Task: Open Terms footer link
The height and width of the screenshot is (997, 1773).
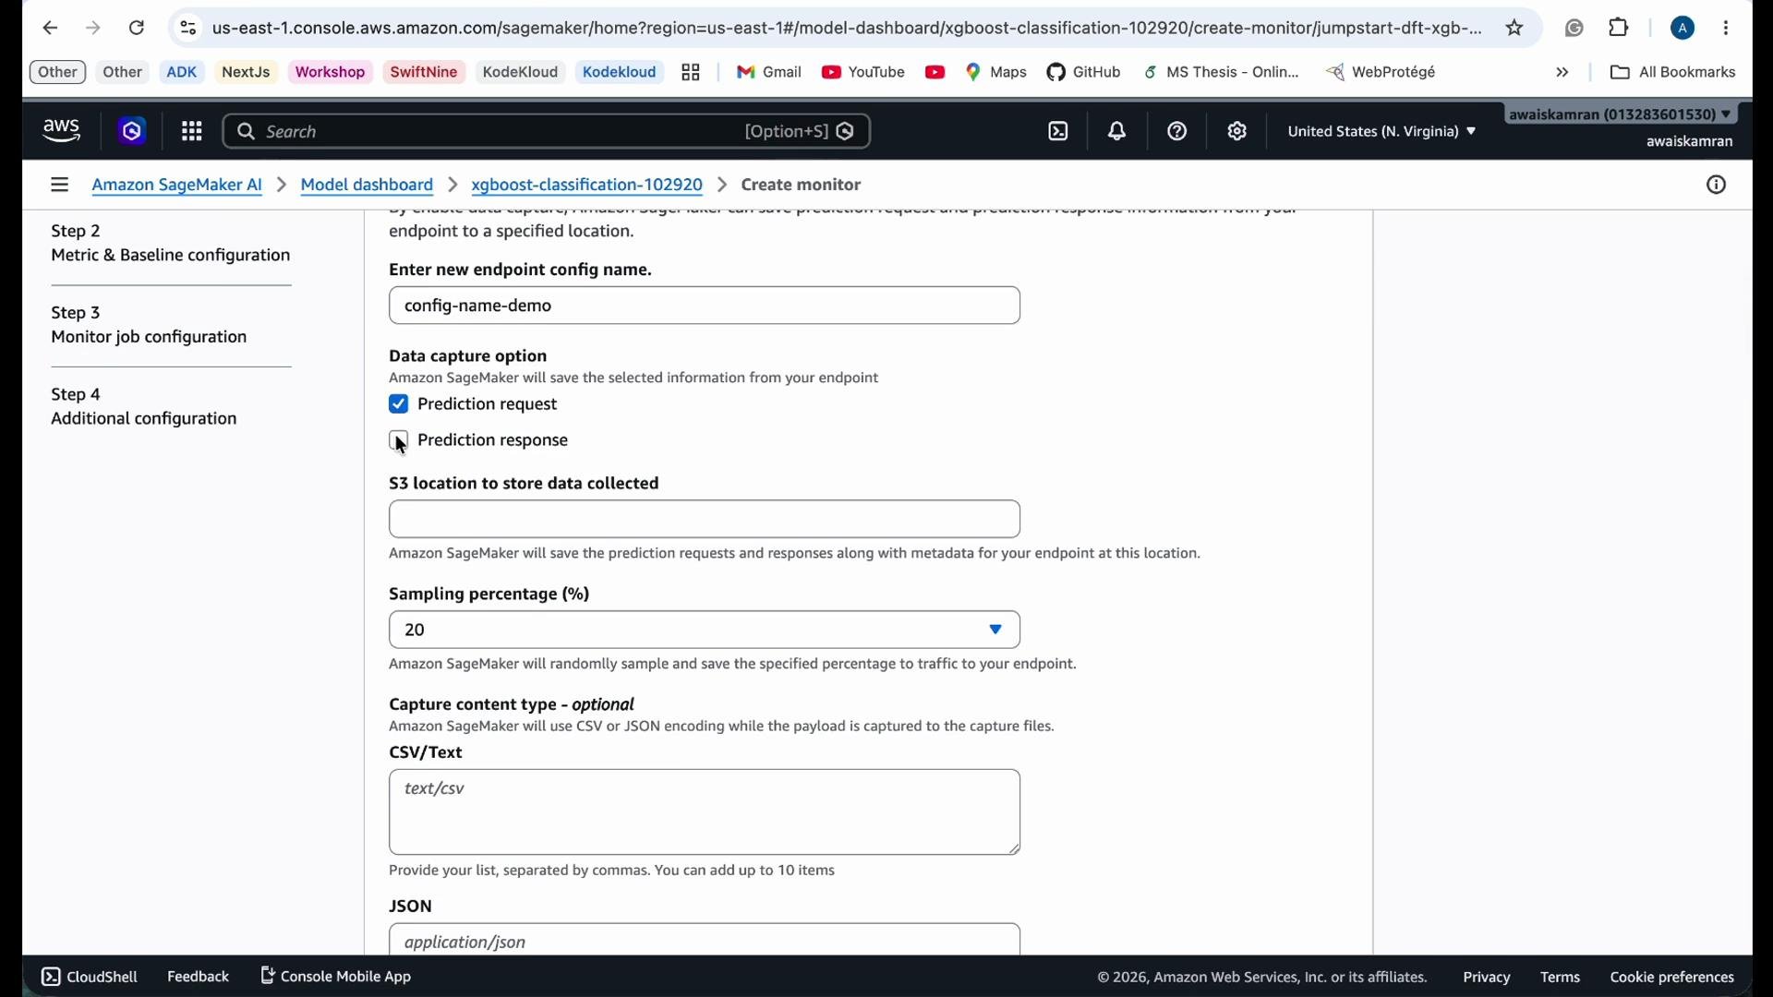Action: [x=1562, y=979]
